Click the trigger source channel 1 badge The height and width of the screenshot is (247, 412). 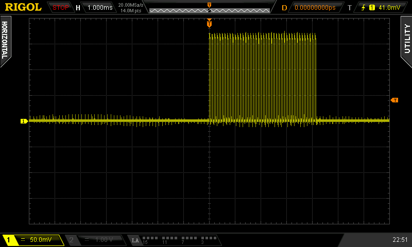point(372,7)
